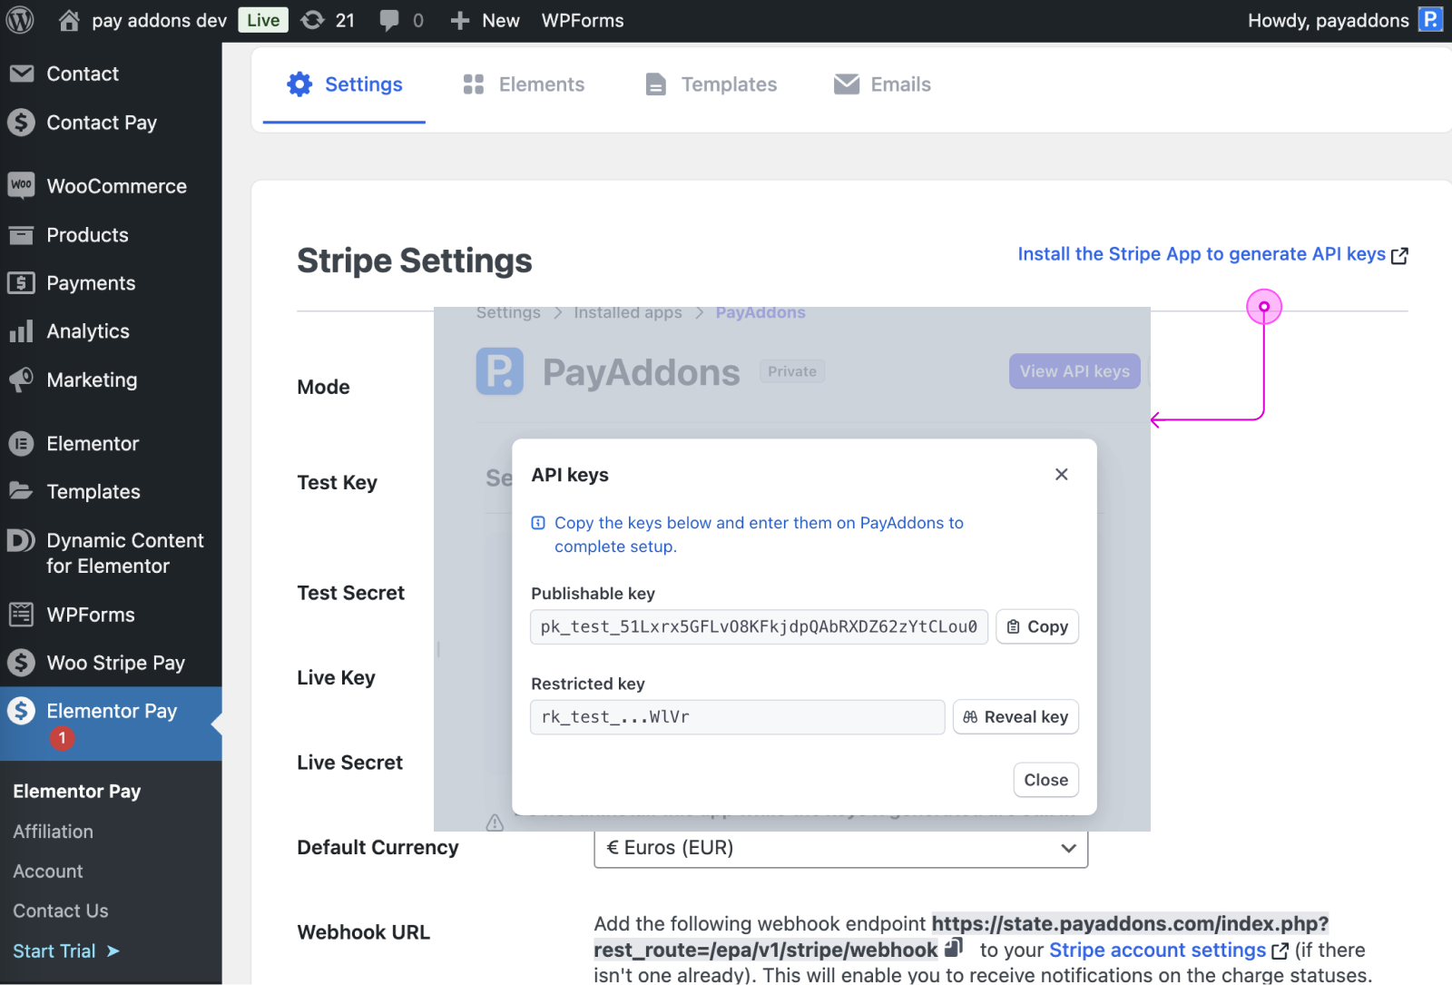Open the Marketing menu
1452x985 pixels.
(92, 379)
